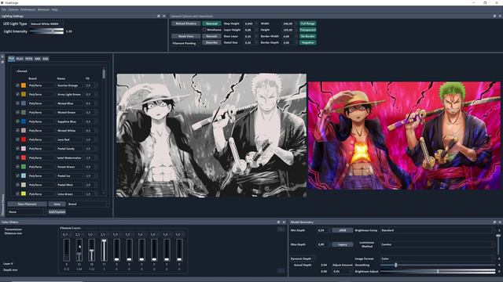Switch to the PETG filament tab
The height and width of the screenshot is (282, 503).
pyautogui.click(x=29, y=59)
